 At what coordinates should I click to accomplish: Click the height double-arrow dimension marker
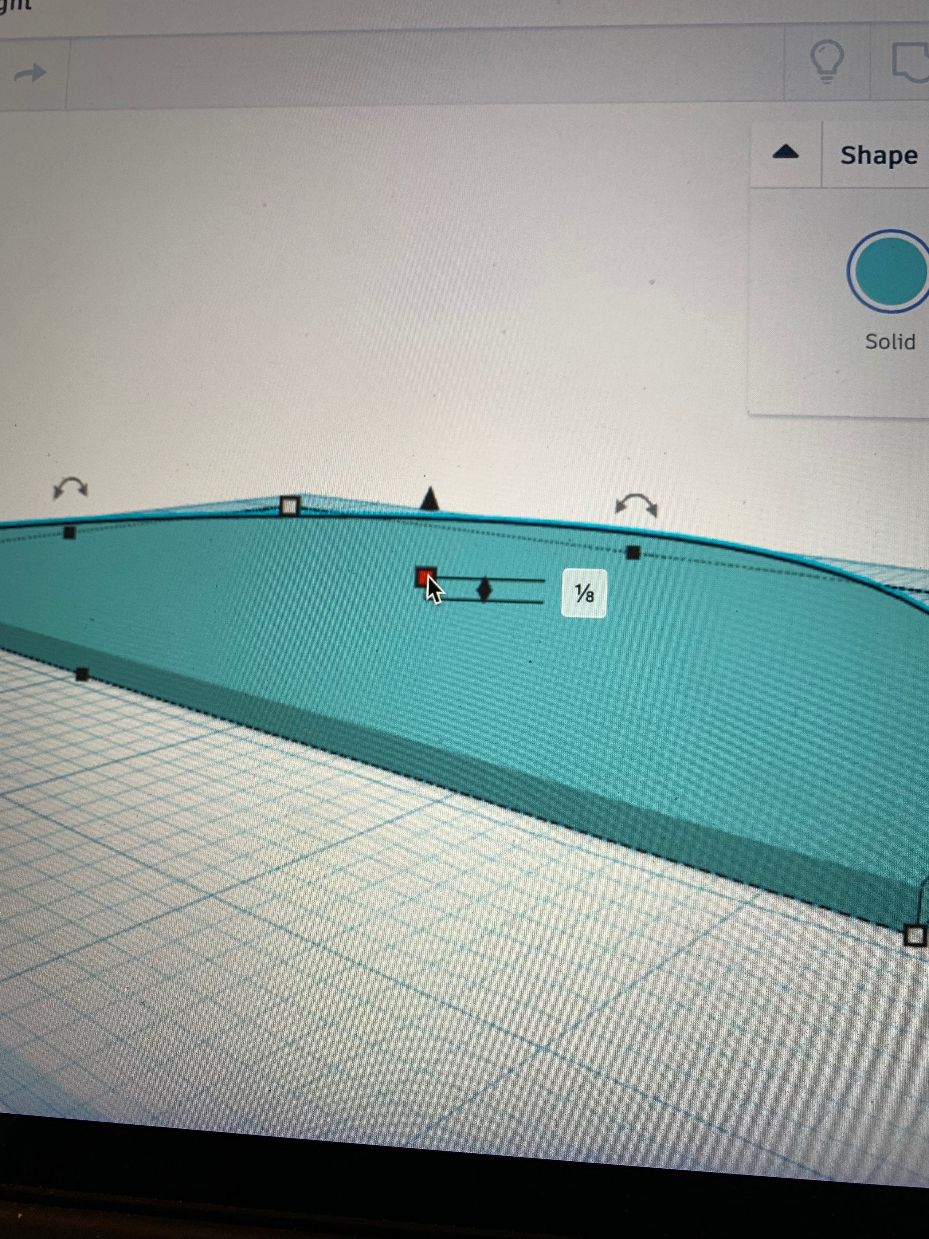tap(484, 590)
